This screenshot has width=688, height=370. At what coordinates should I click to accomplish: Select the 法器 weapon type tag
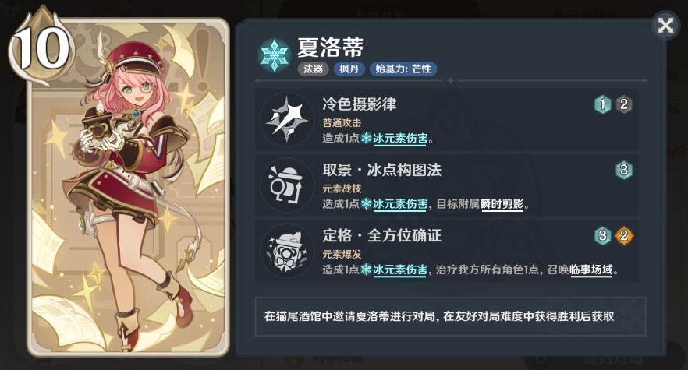[x=314, y=69]
